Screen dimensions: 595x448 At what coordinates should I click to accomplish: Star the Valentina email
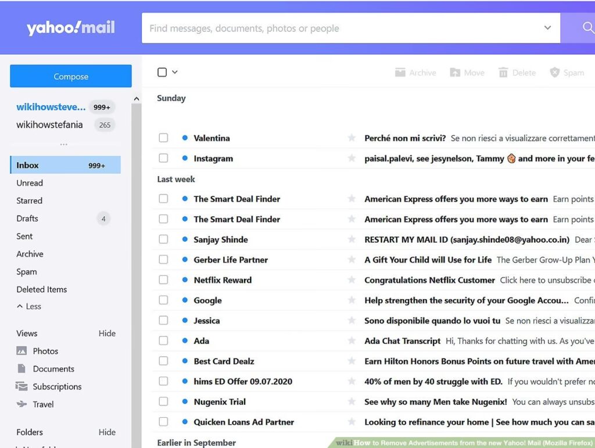[x=352, y=138]
